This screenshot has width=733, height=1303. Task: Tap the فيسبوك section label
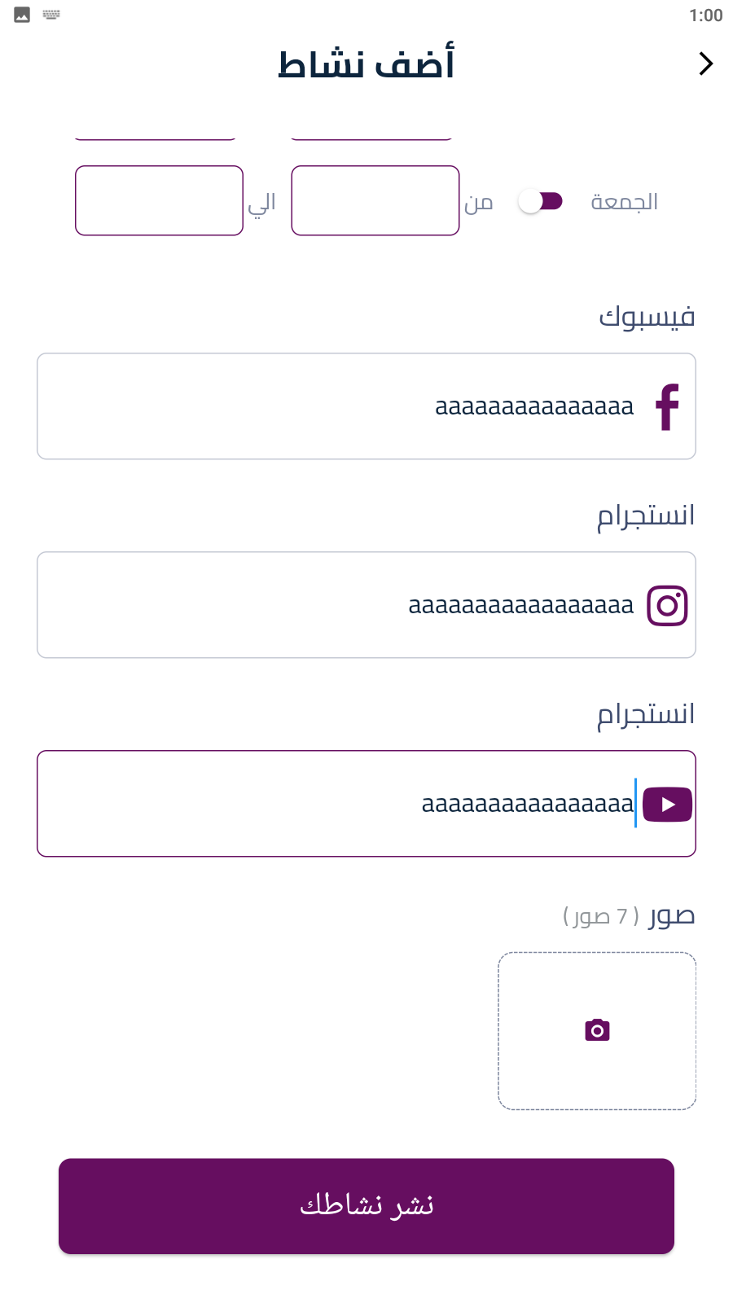tap(647, 316)
